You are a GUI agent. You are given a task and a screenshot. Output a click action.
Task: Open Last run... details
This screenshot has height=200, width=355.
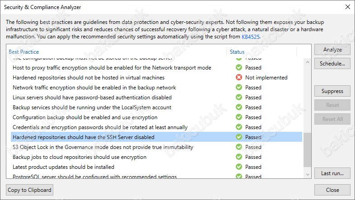[332, 173]
